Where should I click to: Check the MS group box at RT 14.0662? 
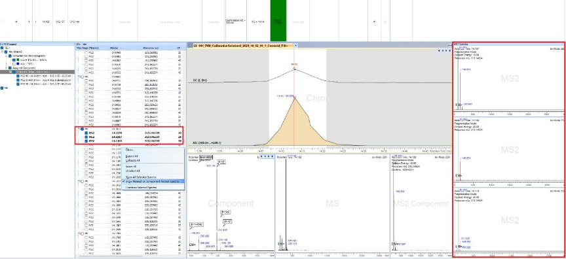(x=83, y=77)
